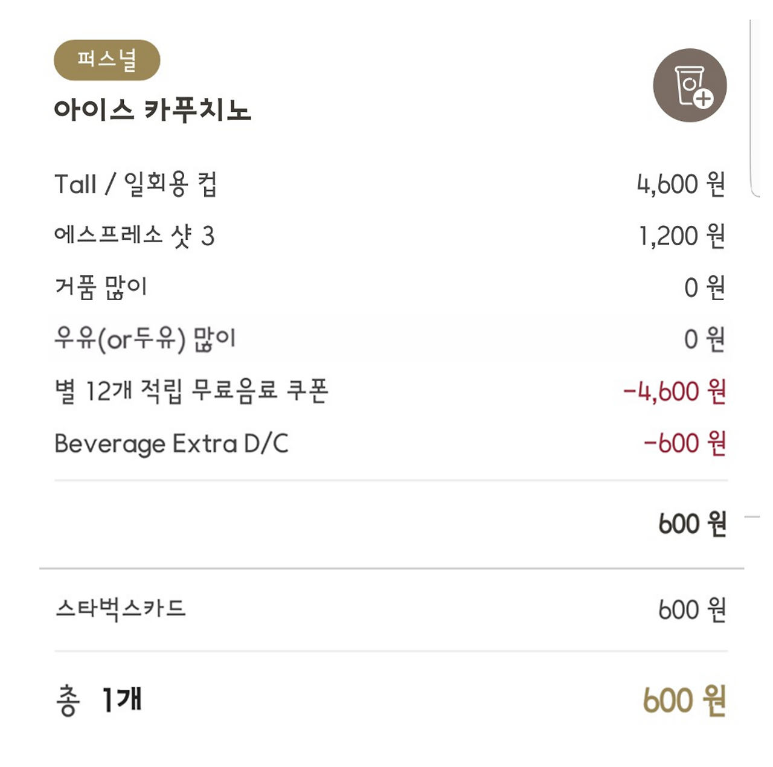Select the 스타벅스카드 payment method row

click(x=390, y=609)
